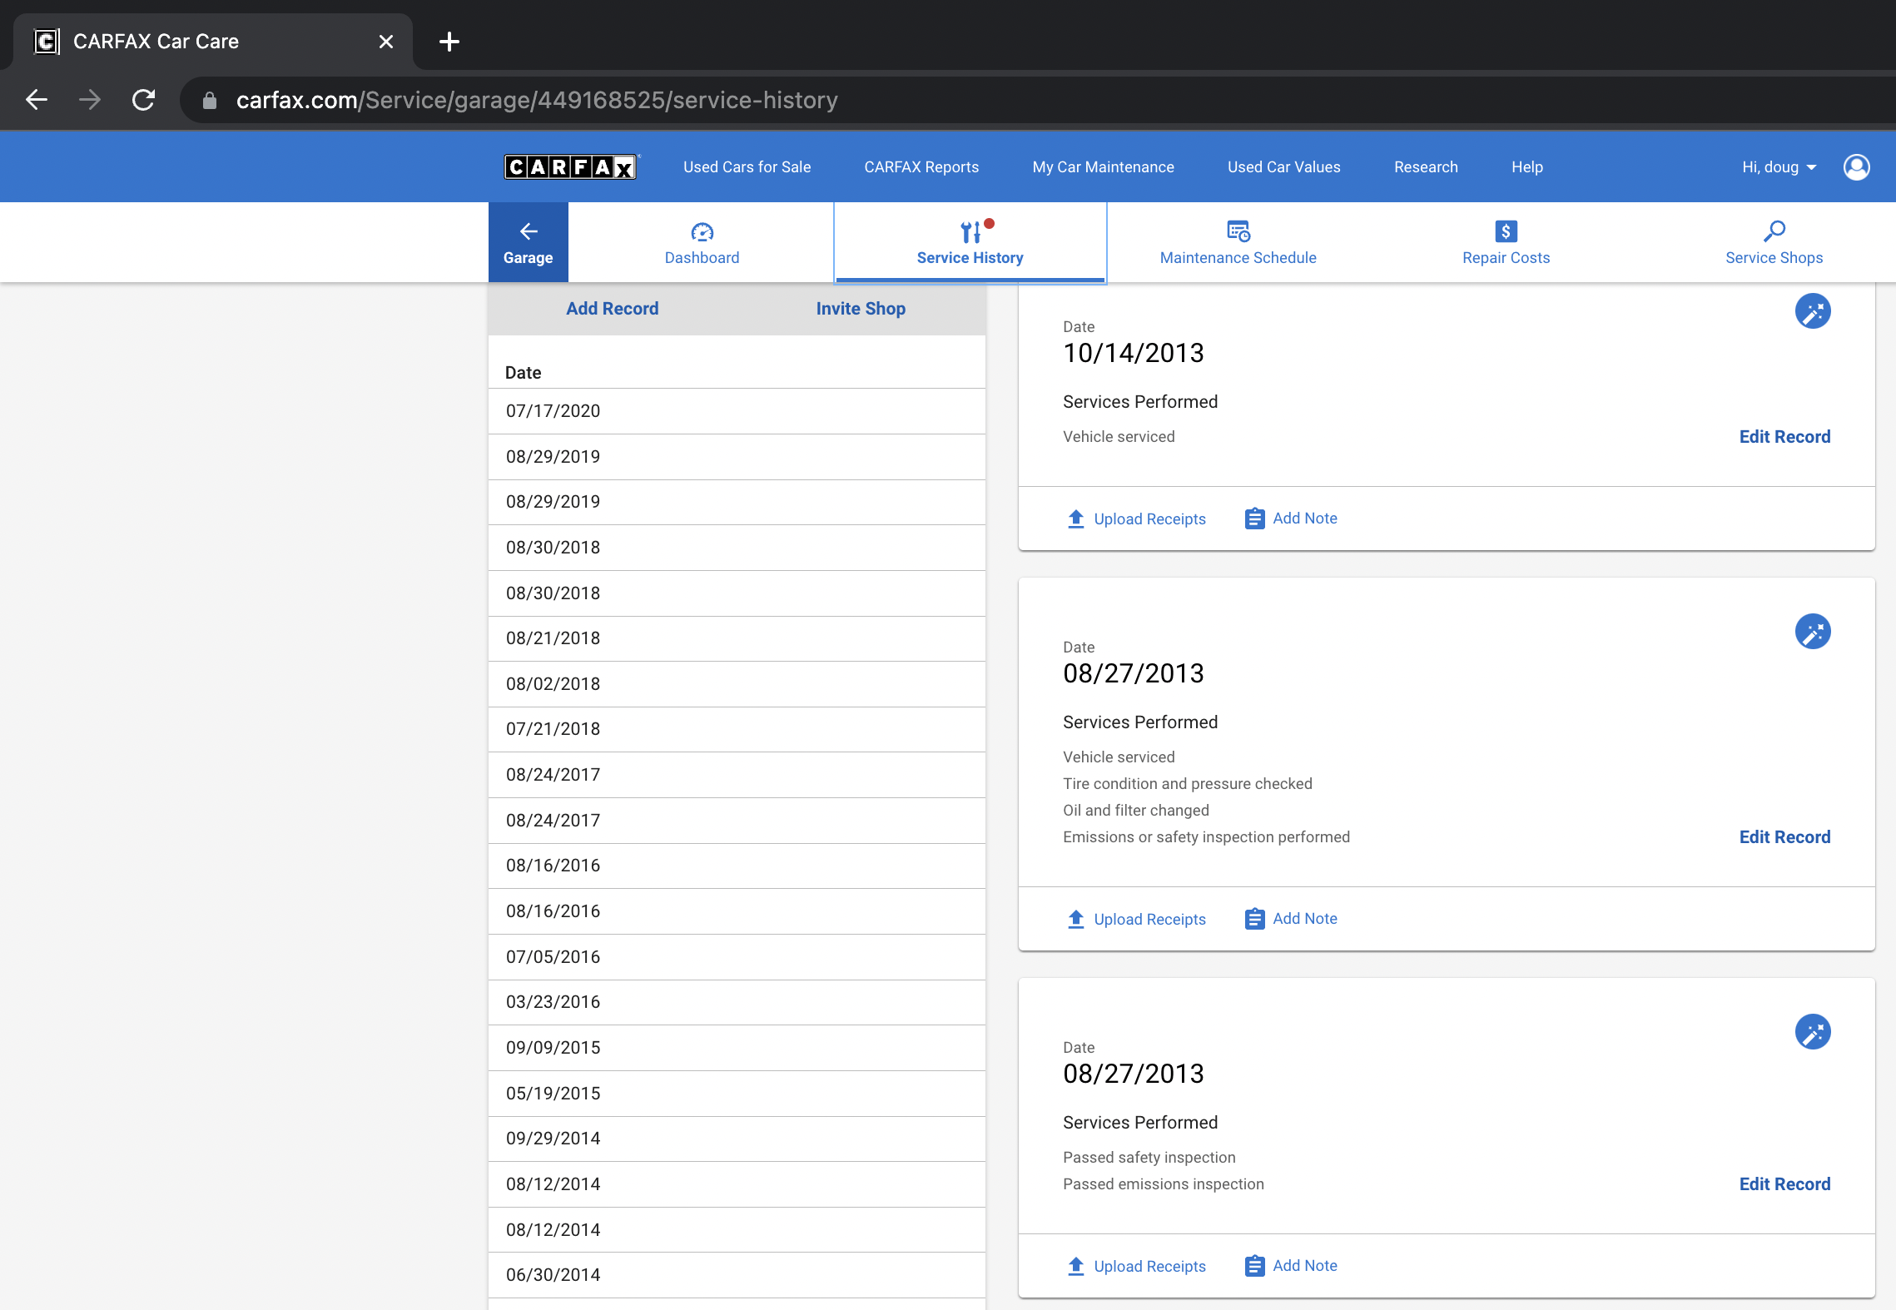Open a new browser tab with plus
This screenshot has height=1310, width=1896.
click(x=449, y=42)
